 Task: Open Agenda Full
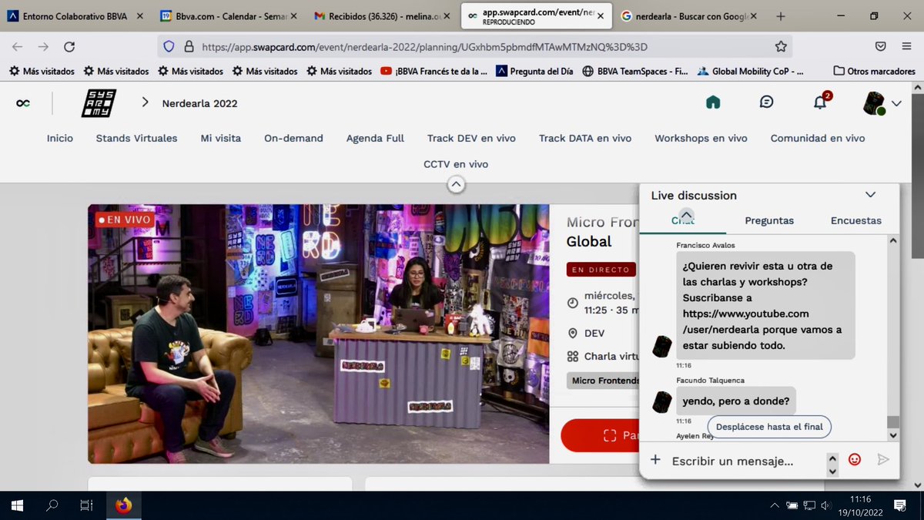pos(375,138)
